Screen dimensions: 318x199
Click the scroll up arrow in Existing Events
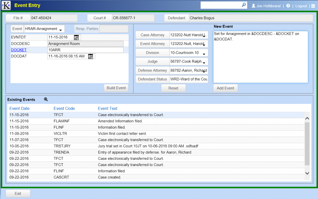pos(307,118)
